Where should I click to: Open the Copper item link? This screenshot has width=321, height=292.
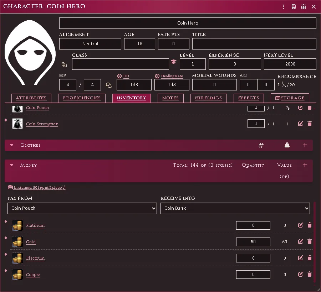coord(33,275)
